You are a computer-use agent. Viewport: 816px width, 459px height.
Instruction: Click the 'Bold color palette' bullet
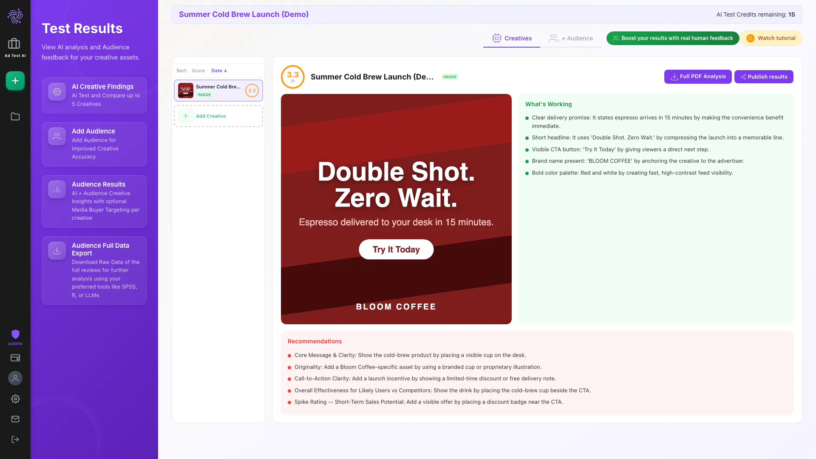(x=629, y=173)
